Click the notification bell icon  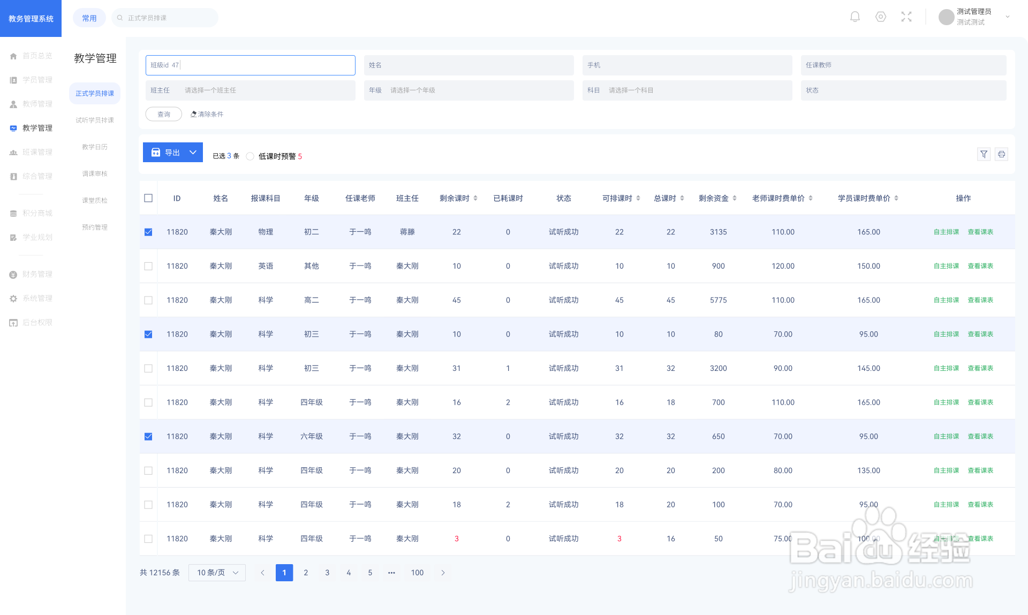[855, 17]
